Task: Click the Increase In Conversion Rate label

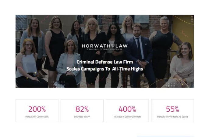Action: click(127, 117)
